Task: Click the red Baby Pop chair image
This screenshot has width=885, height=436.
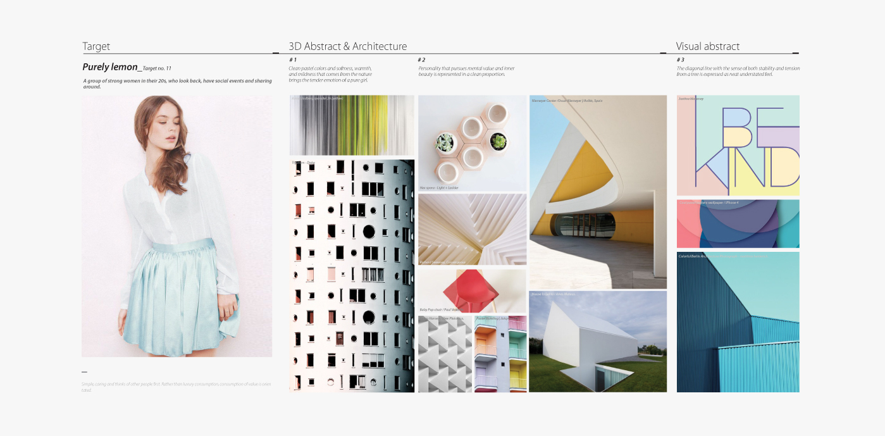Action: (x=472, y=291)
